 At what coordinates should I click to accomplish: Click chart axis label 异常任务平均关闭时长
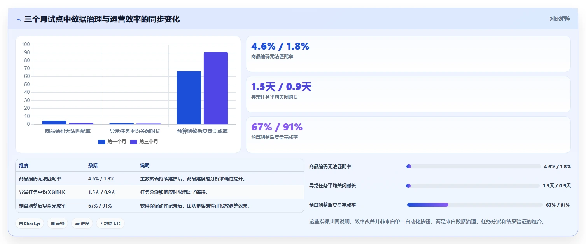pos(135,132)
